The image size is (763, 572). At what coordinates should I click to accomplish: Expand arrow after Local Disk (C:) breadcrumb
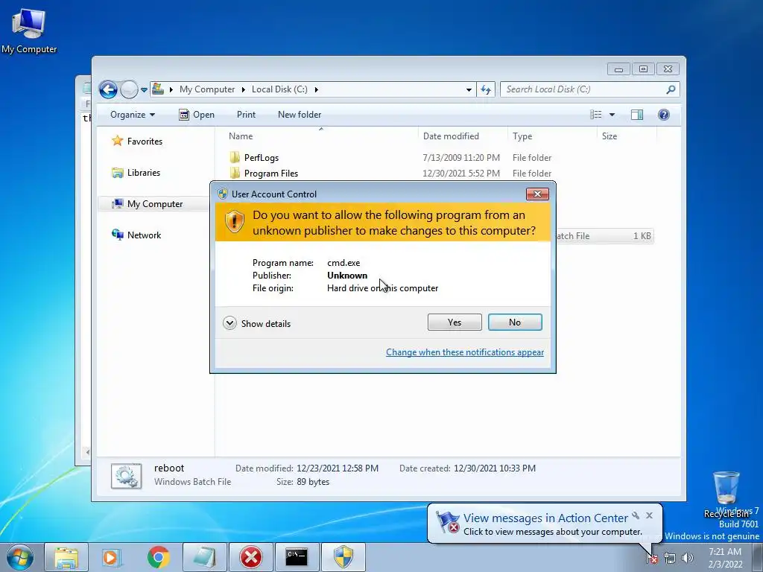click(x=316, y=89)
